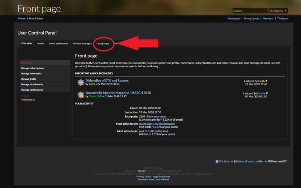Open The team text link in footer
The height and width of the screenshot is (188, 301).
(x=224, y=161)
